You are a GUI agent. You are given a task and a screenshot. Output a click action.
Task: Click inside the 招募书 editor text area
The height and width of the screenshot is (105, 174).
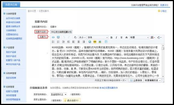[x=106, y=61]
